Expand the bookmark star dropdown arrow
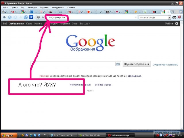 34,17
